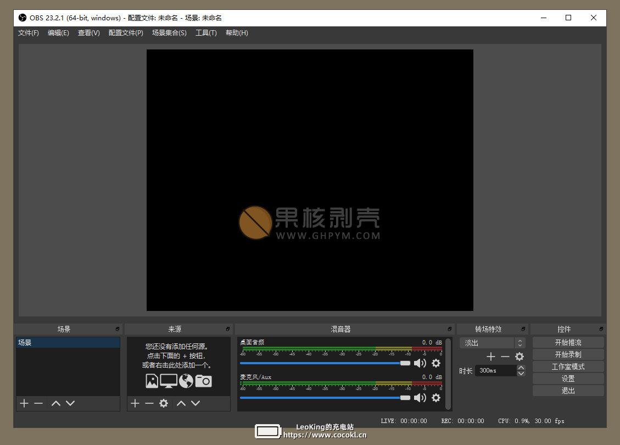Open 麦克风/Aux settings gear
The width and height of the screenshot is (620, 445).
coord(435,398)
